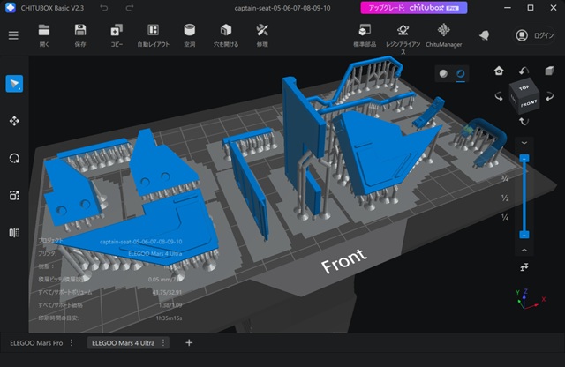Open 標準部品 standard parts
The image size is (565, 367).
pos(365,35)
